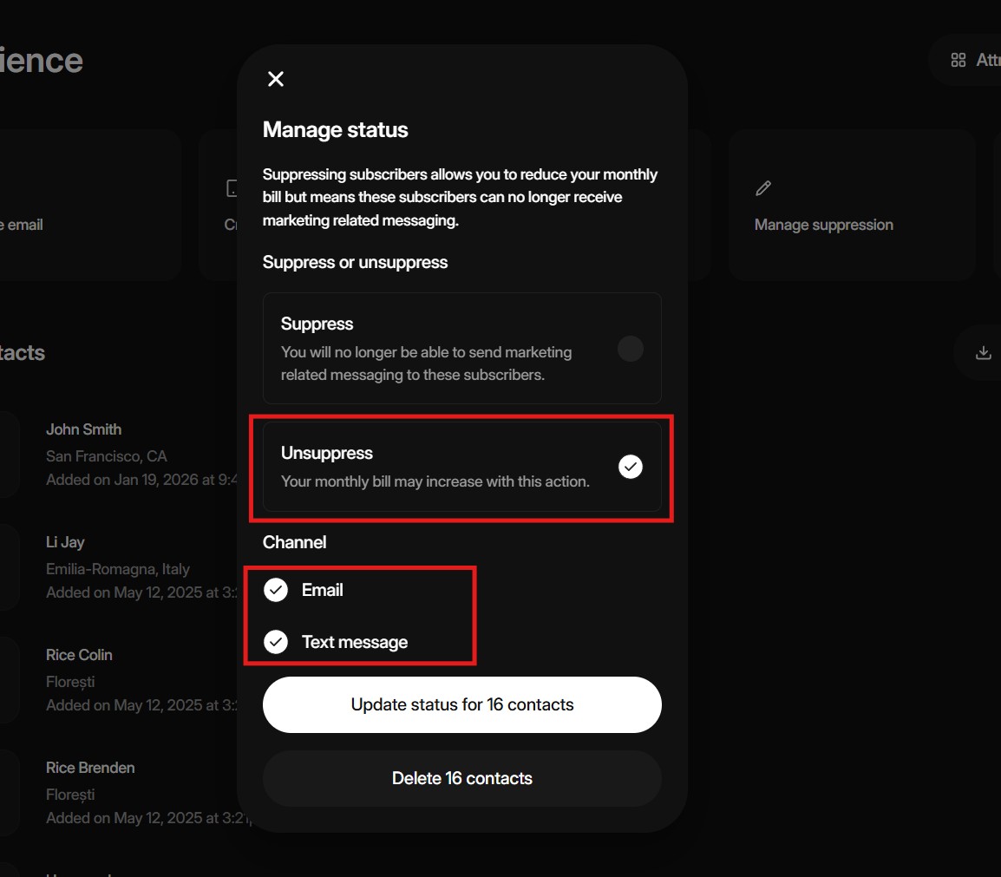Open the Rice Colin contact name
1001x877 pixels.
point(79,655)
